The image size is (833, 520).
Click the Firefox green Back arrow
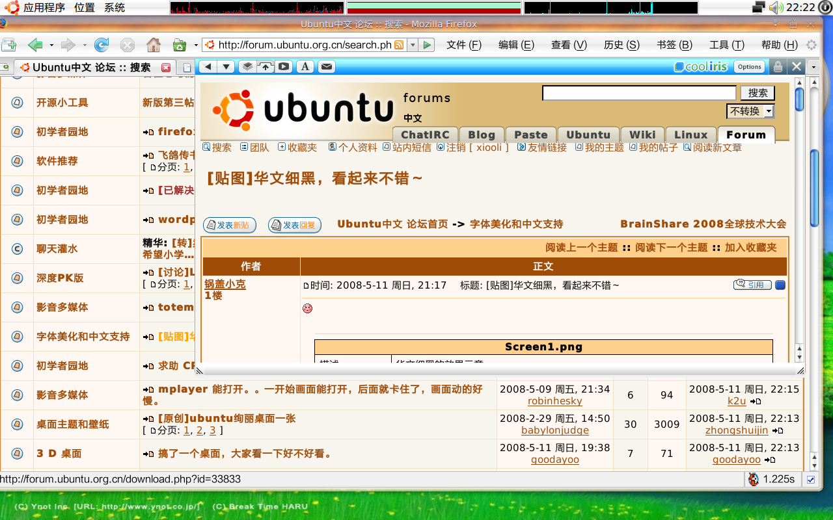(x=35, y=45)
